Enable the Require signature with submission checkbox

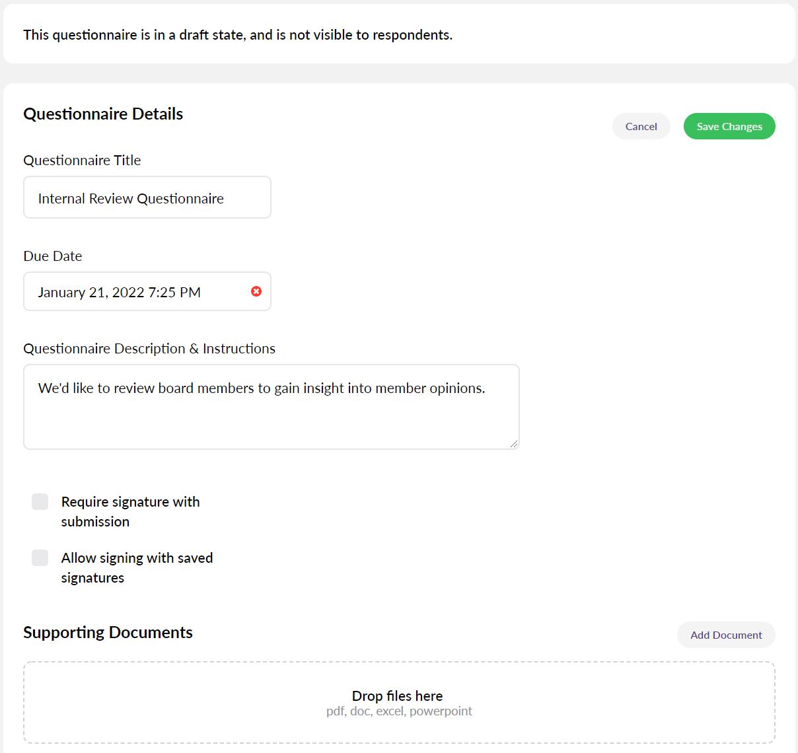coord(40,501)
